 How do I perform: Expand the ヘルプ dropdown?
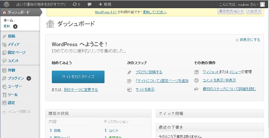253,11
